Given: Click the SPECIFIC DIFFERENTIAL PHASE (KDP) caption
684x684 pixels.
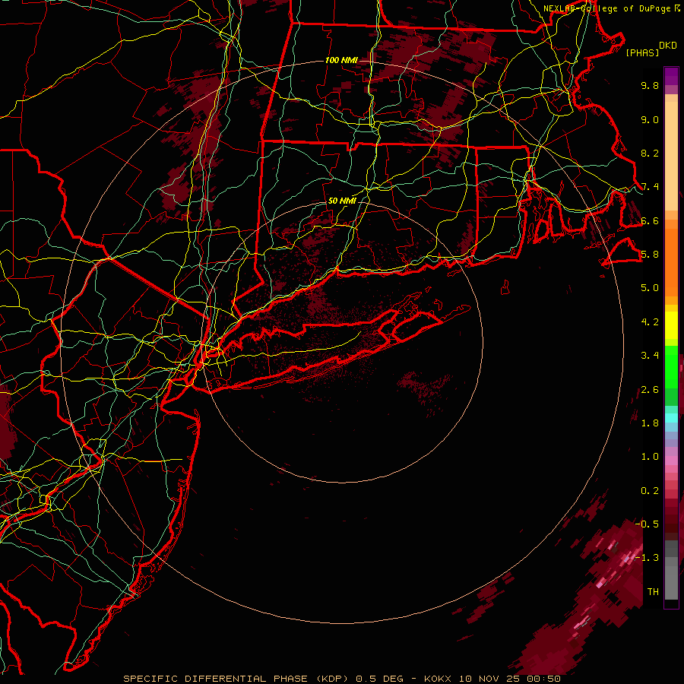Looking at the screenshot, I should click(236, 679).
